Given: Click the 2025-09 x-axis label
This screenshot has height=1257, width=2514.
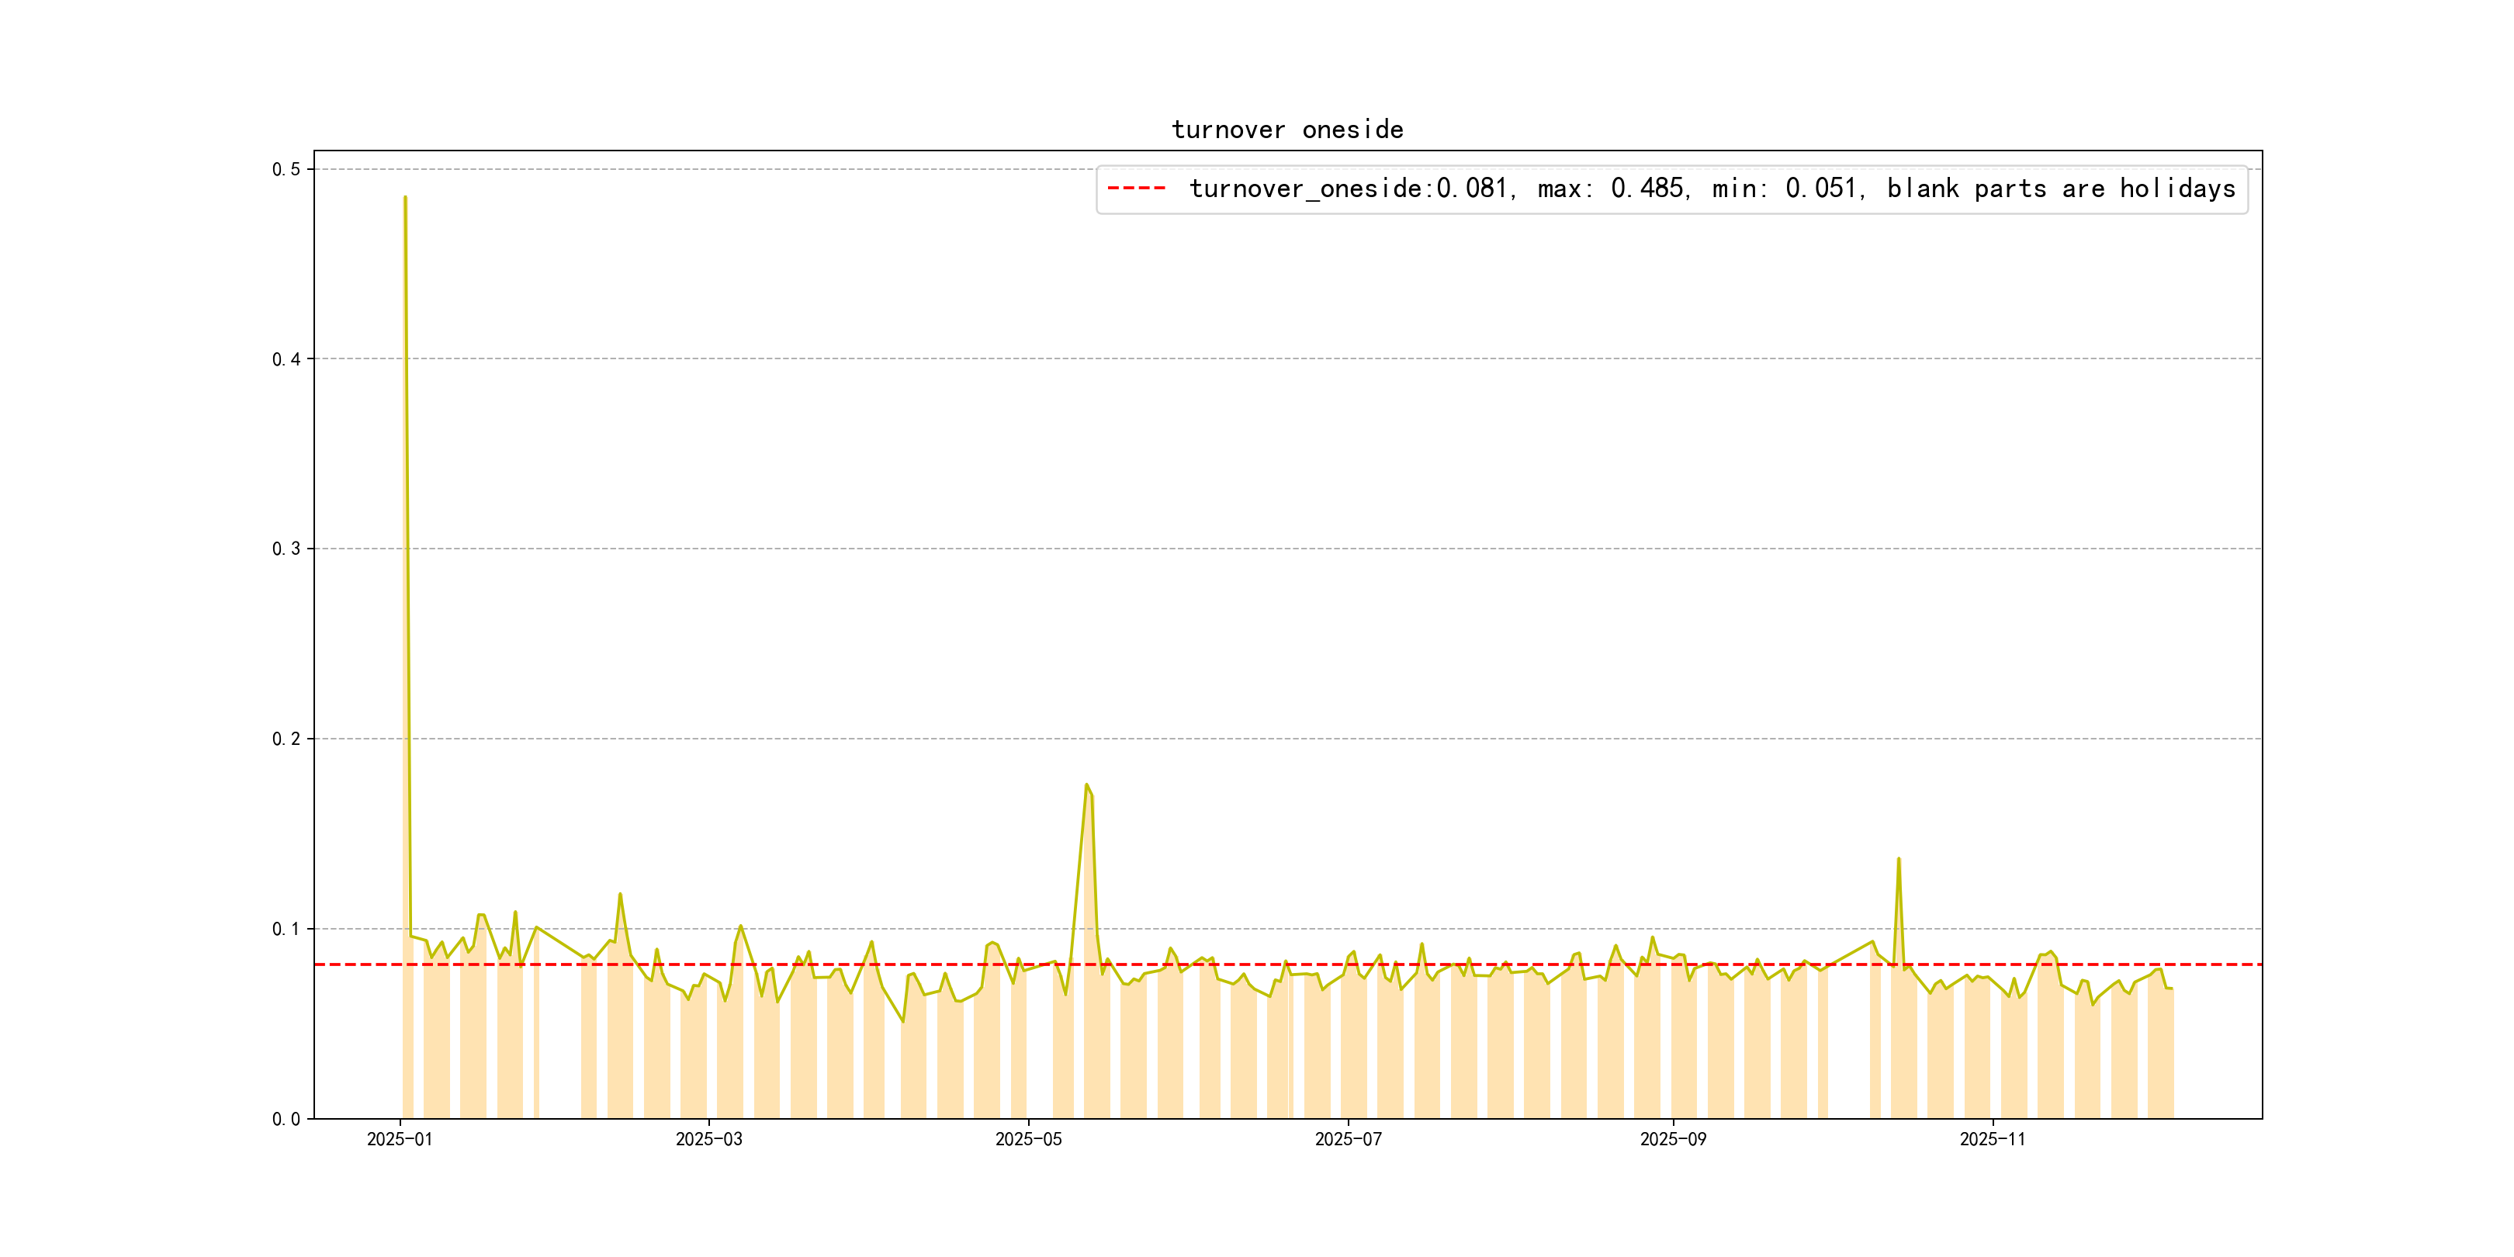Looking at the screenshot, I should (x=1673, y=1139).
